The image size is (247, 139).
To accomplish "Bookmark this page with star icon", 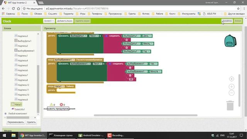I will click(x=239, y=8).
